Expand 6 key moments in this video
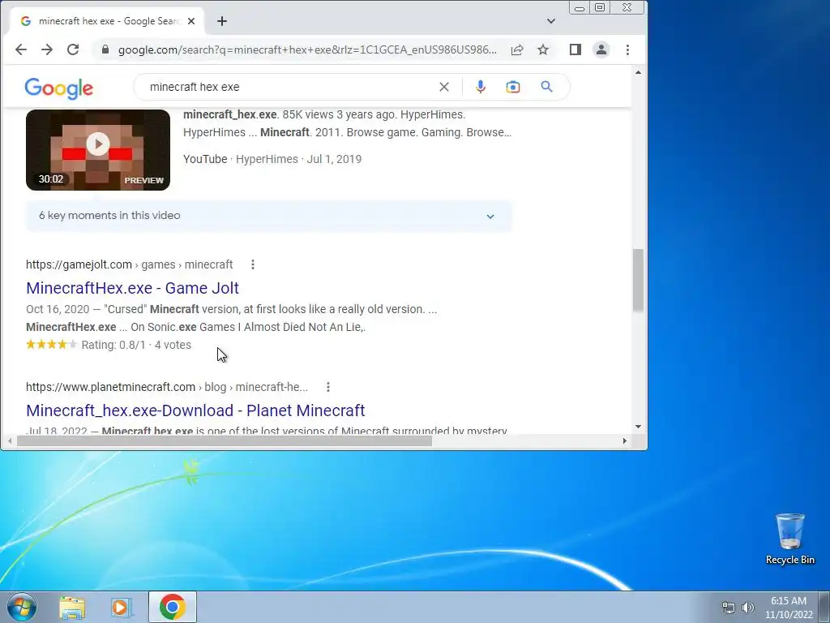830x623 pixels. point(268,216)
